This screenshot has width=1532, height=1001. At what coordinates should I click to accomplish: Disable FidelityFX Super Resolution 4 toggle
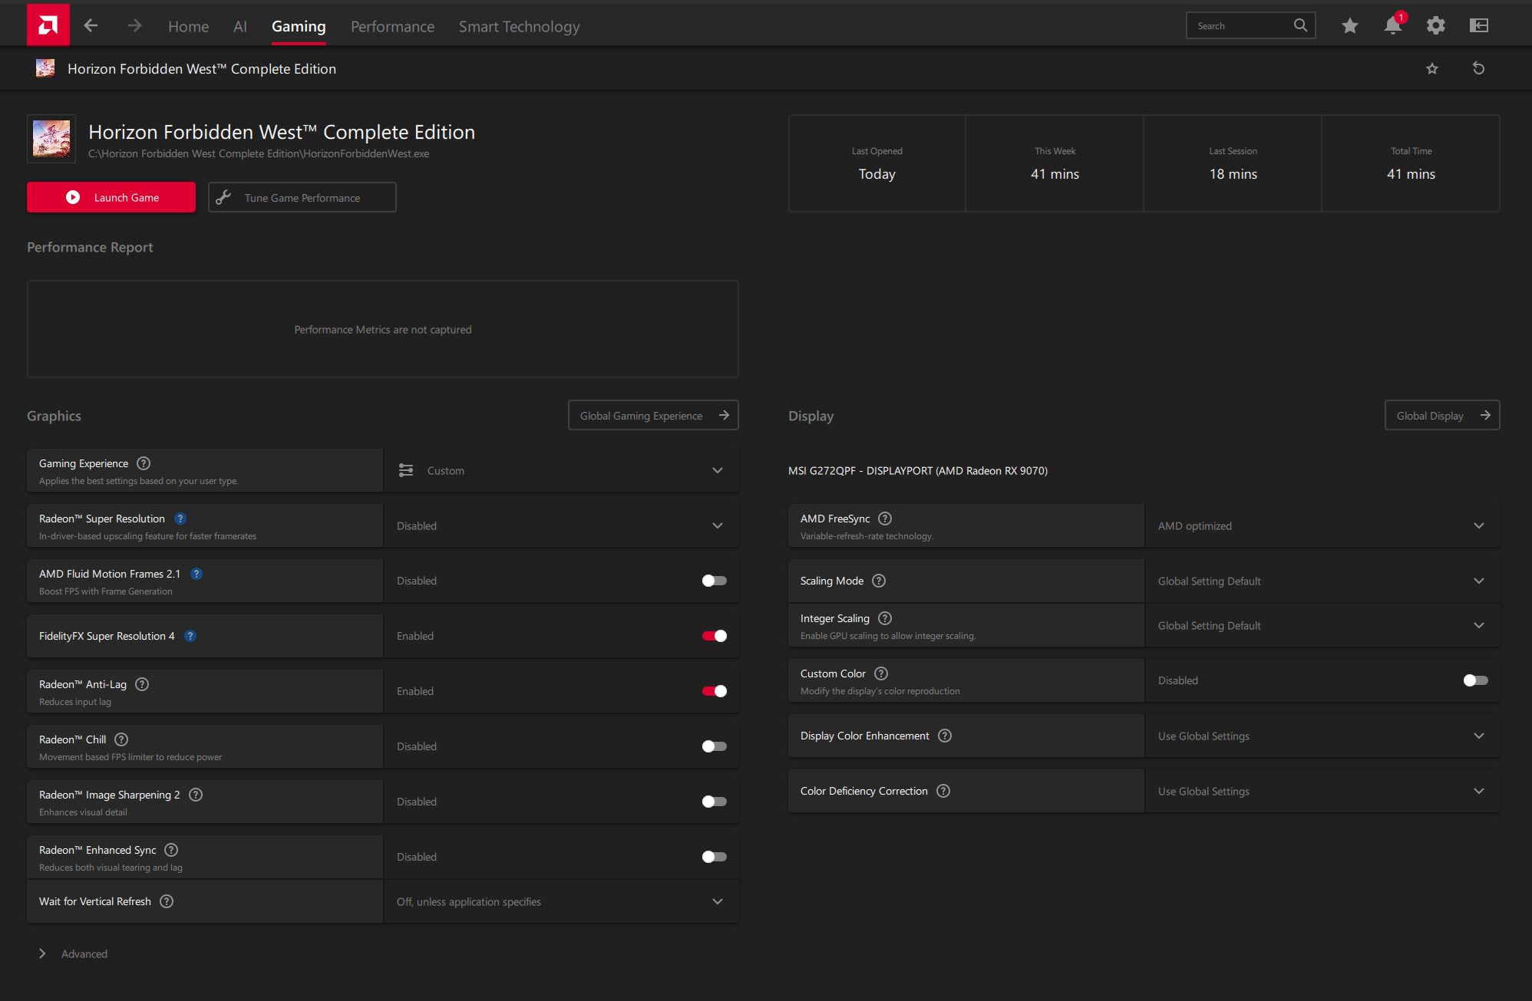click(714, 636)
